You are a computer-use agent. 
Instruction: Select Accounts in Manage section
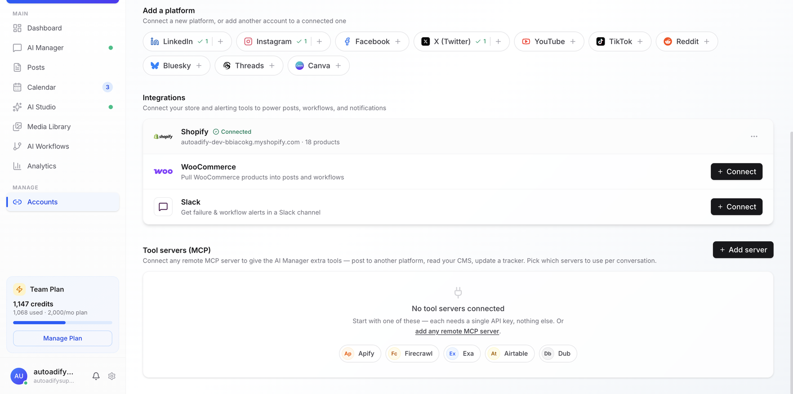62,202
